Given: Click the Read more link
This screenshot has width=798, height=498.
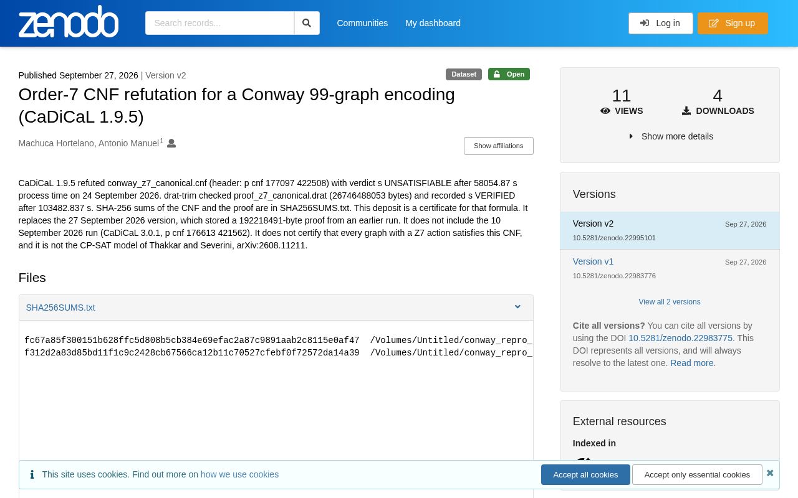Looking at the screenshot, I should point(692,363).
